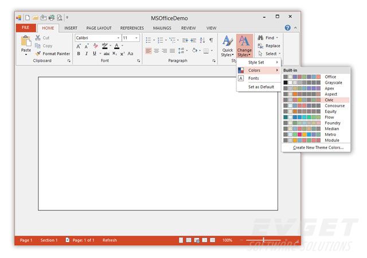Set Align Left paragraph alignment
This screenshot has width=367, height=258.
pos(149,50)
